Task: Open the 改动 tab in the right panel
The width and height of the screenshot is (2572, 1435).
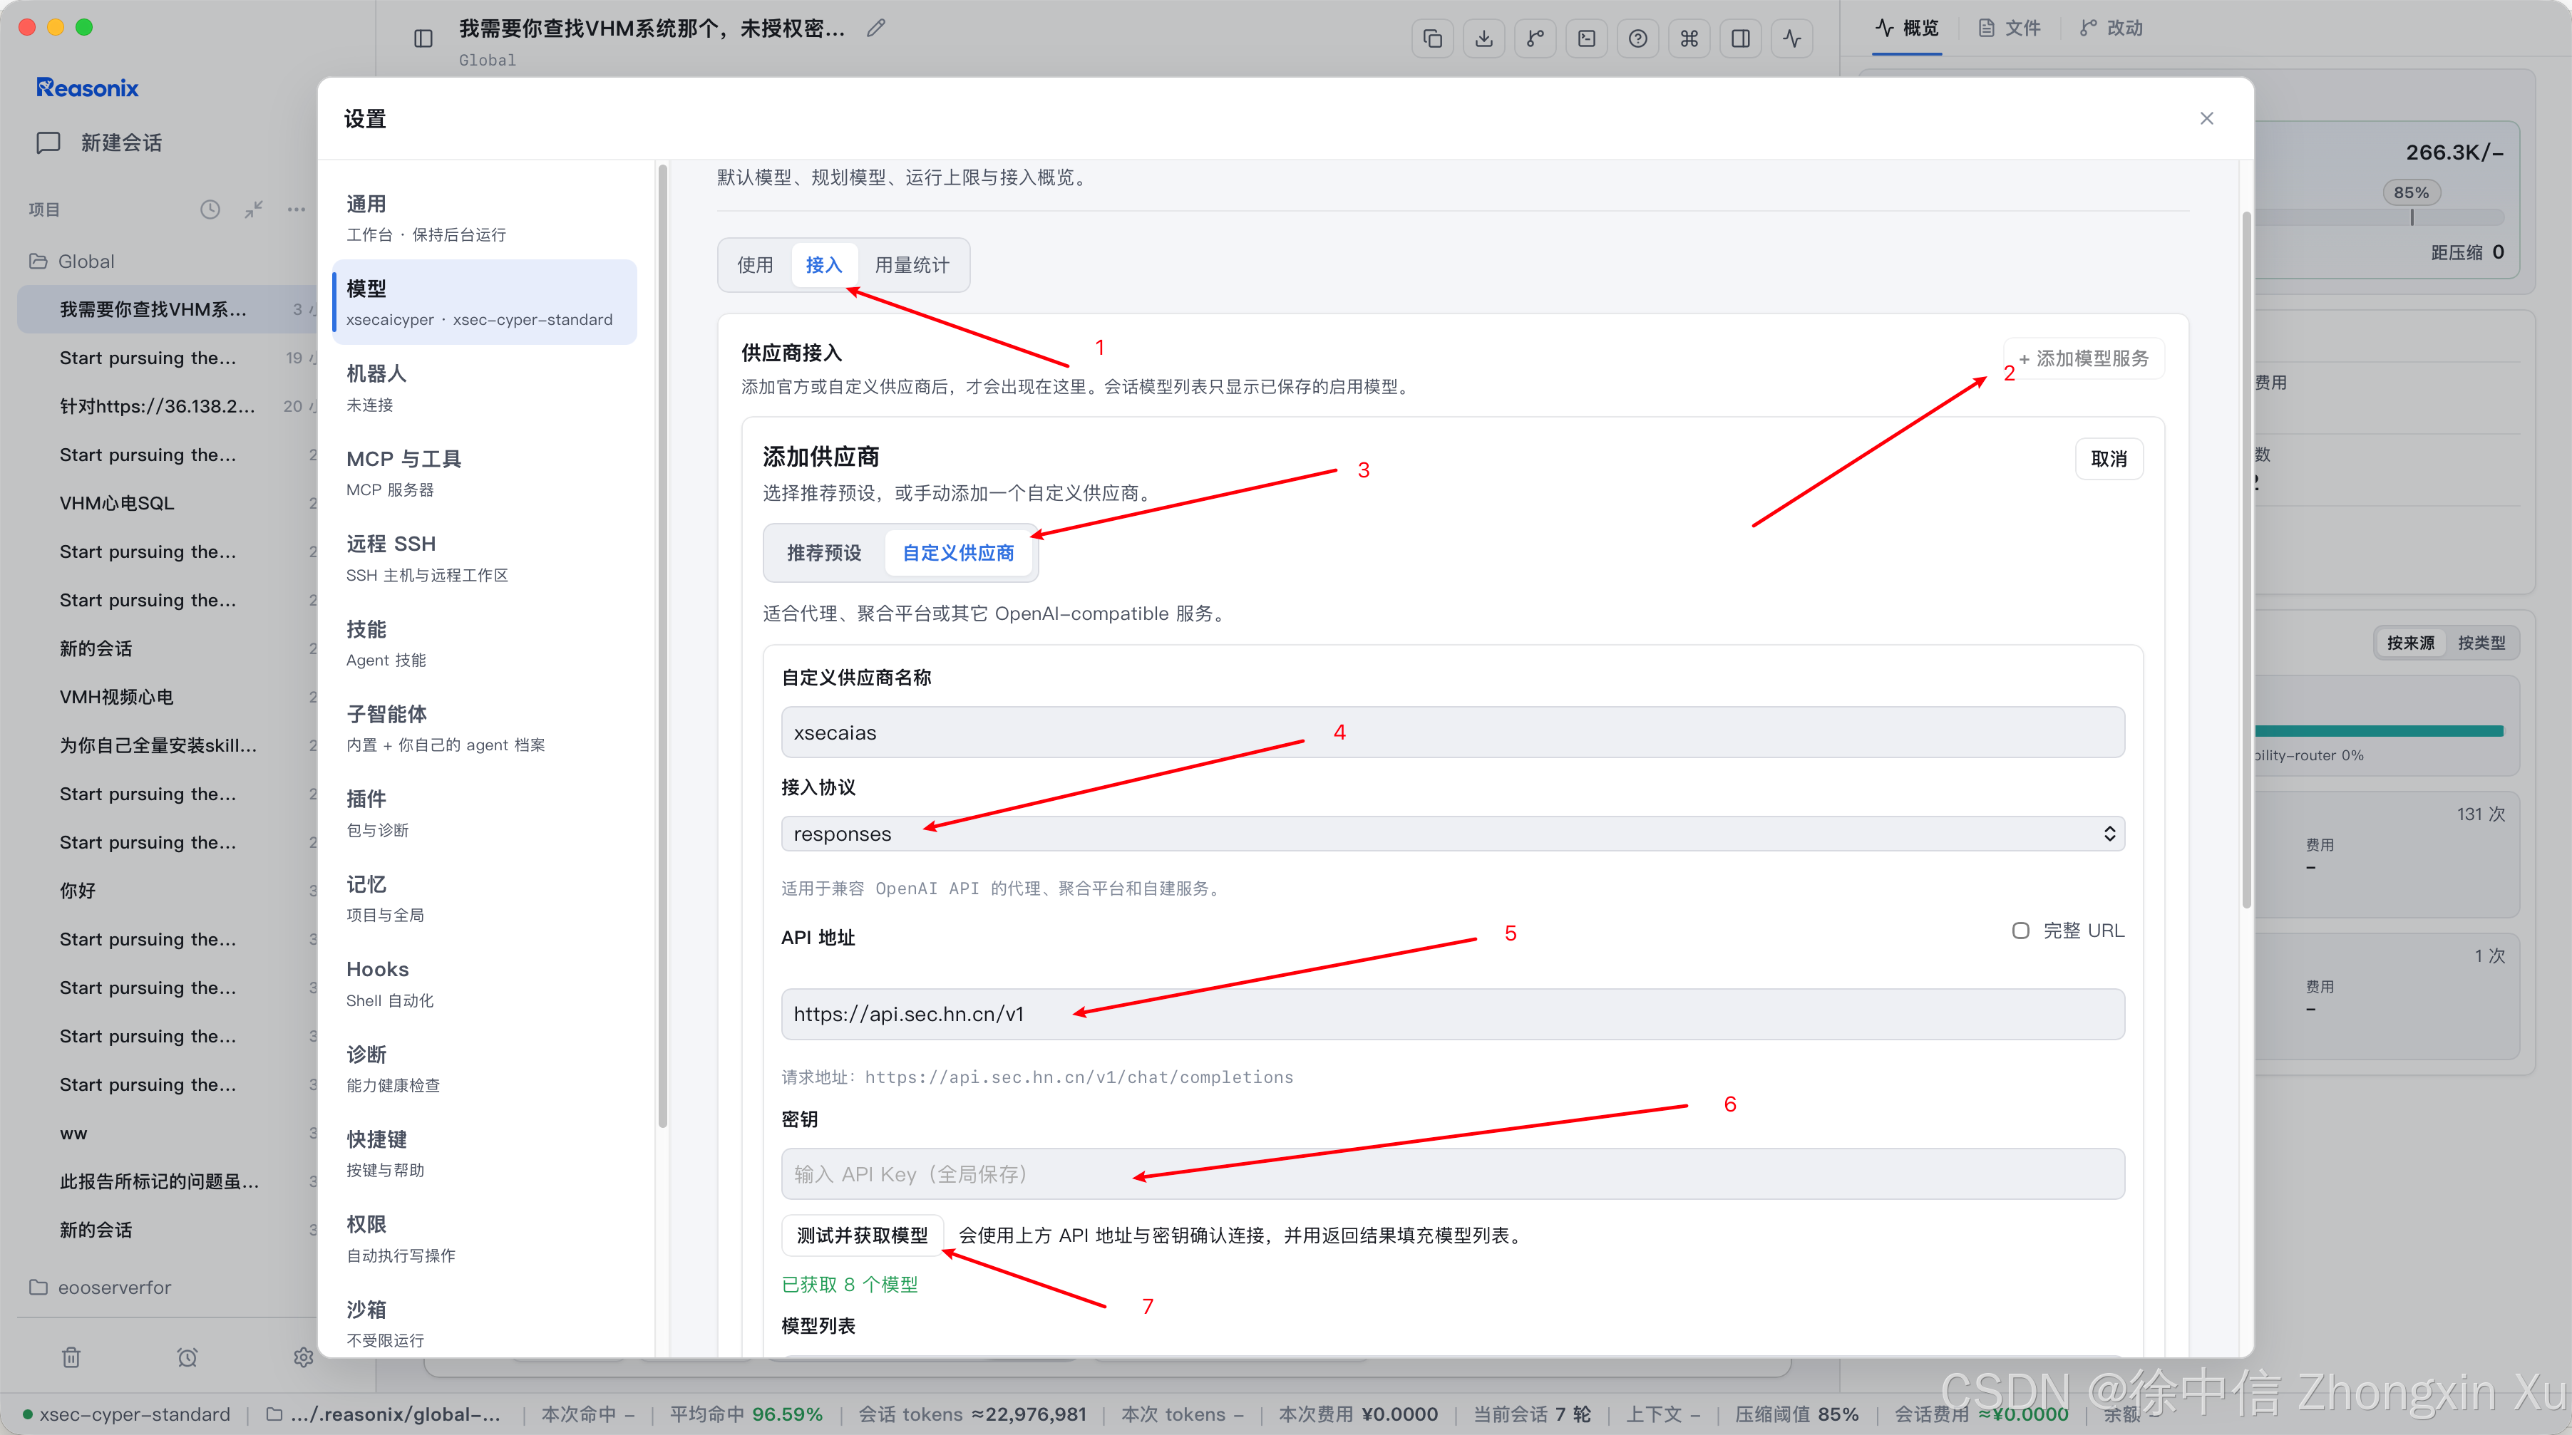Action: point(2111,28)
